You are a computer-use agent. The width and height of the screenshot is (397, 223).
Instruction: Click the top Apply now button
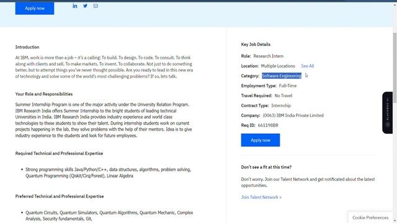coord(35,8)
